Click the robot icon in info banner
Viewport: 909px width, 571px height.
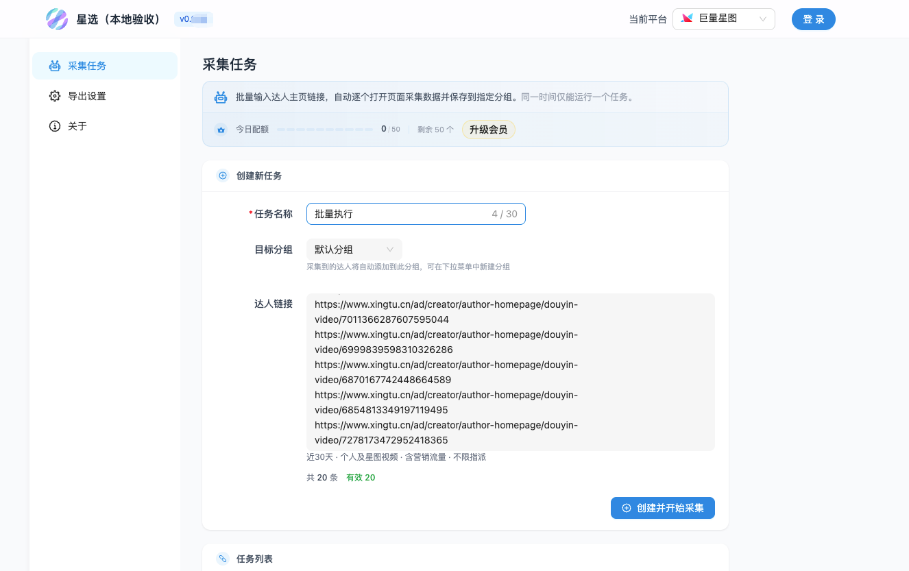point(220,97)
